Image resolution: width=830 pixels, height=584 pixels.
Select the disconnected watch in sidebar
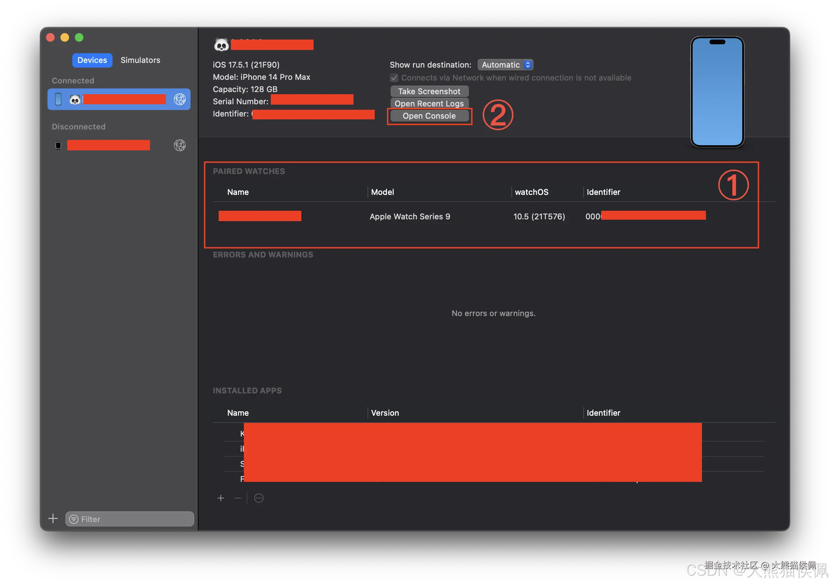[109, 145]
